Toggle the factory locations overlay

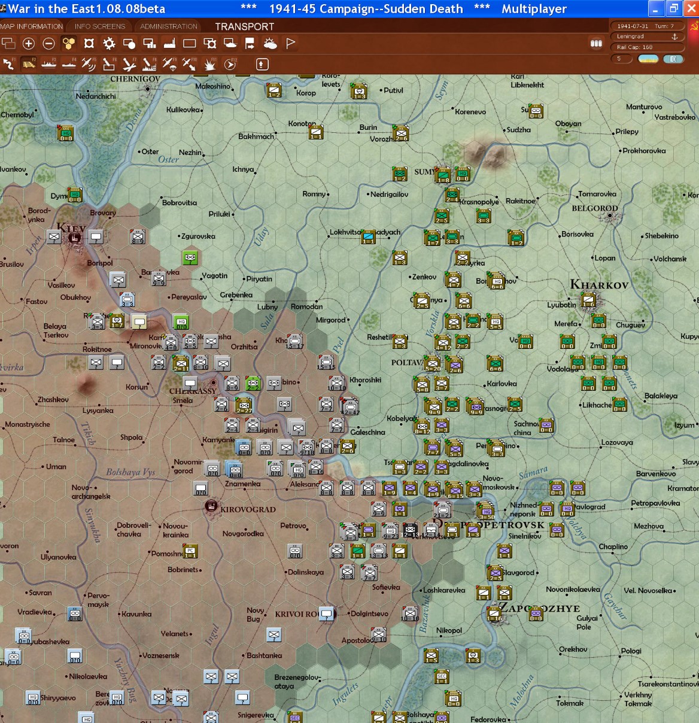[x=170, y=43]
